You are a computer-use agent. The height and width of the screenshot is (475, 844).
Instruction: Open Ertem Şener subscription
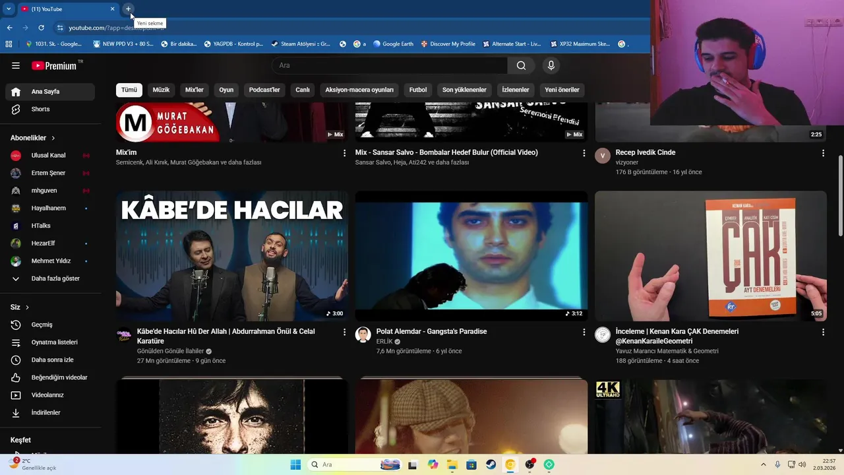pos(50,173)
